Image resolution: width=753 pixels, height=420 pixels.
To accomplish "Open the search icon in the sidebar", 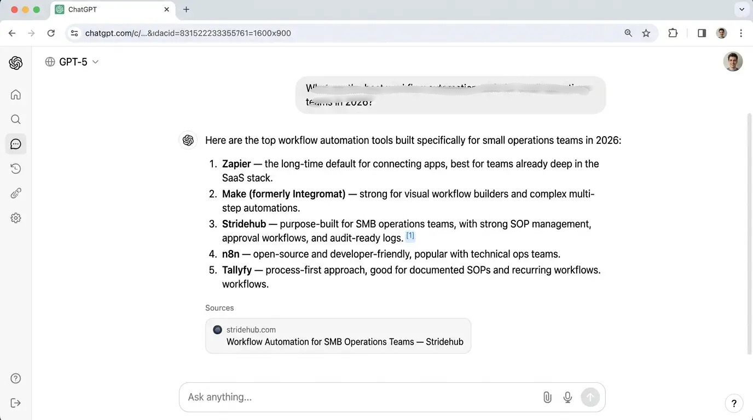I will (x=16, y=119).
